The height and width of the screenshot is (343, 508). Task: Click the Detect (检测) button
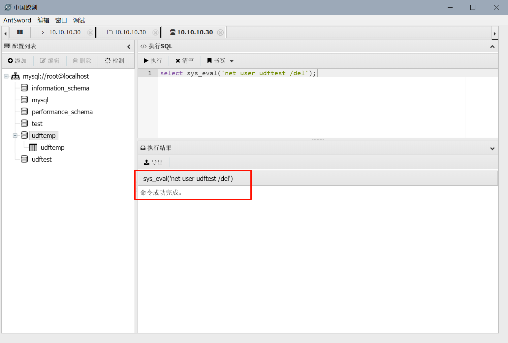[x=114, y=61]
